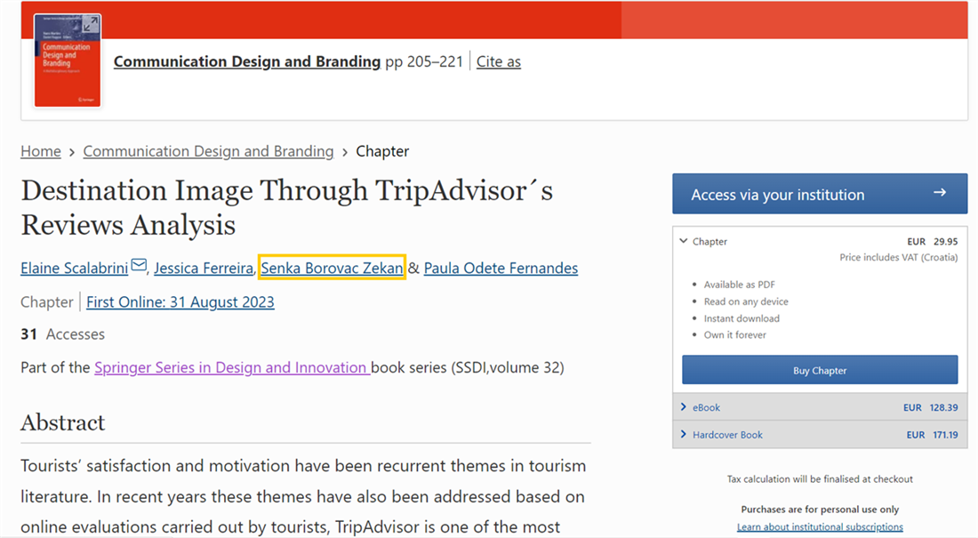Go to Home breadcrumb

click(41, 151)
